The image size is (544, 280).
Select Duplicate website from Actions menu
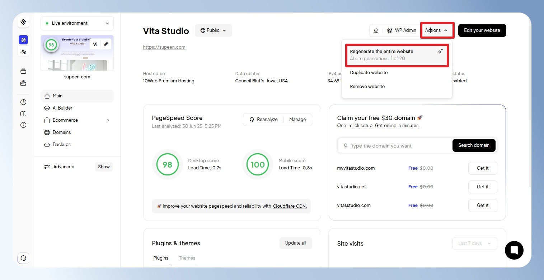pyautogui.click(x=369, y=73)
